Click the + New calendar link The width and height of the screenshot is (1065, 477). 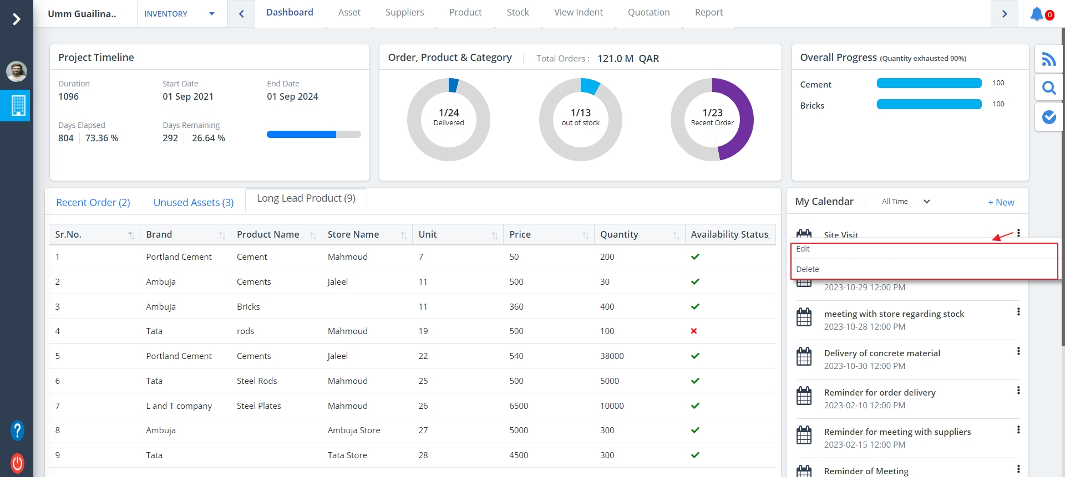click(1001, 202)
